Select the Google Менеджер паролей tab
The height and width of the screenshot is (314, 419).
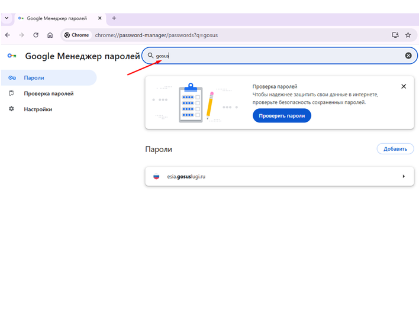[60, 18]
